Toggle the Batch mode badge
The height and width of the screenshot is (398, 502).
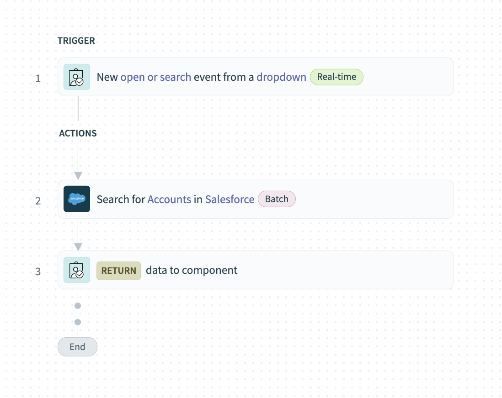277,199
